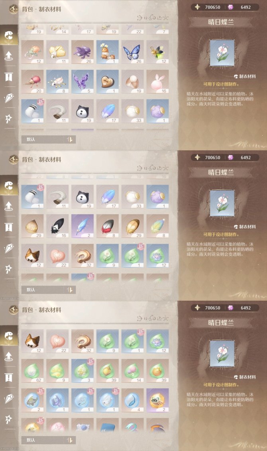Pick the fish bubble marked new
Viewport: 267px width, 451px height.
pos(32,400)
